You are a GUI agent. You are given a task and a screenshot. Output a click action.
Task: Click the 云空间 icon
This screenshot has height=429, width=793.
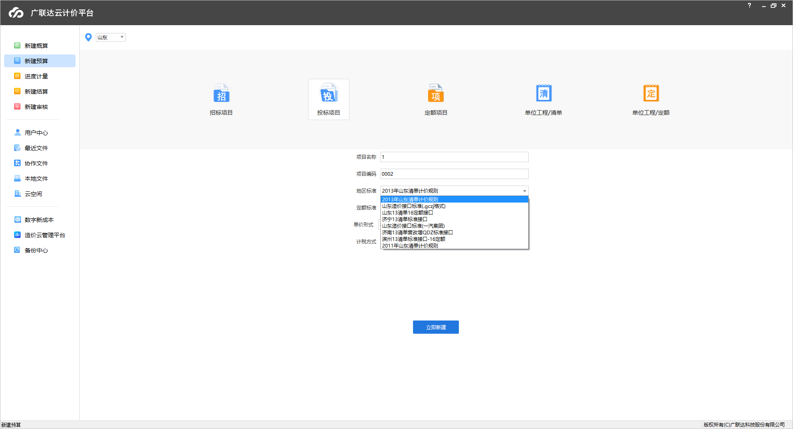point(17,193)
